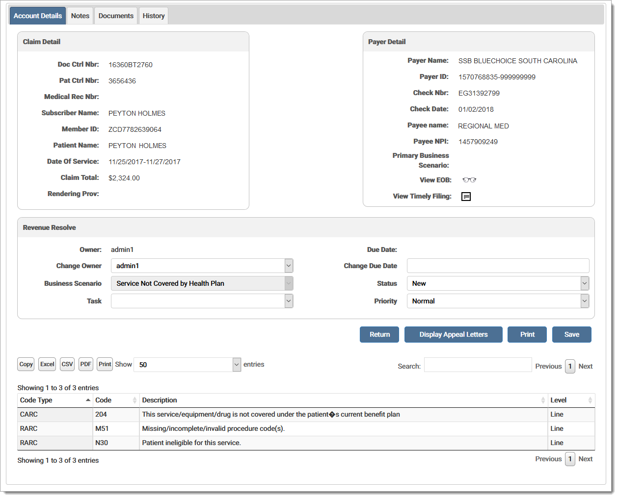The image size is (618, 498).
Task: Save the account changes
Action: click(571, 334)
